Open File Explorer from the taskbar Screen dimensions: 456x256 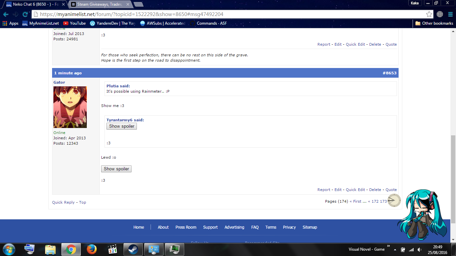tap(50, 249)
